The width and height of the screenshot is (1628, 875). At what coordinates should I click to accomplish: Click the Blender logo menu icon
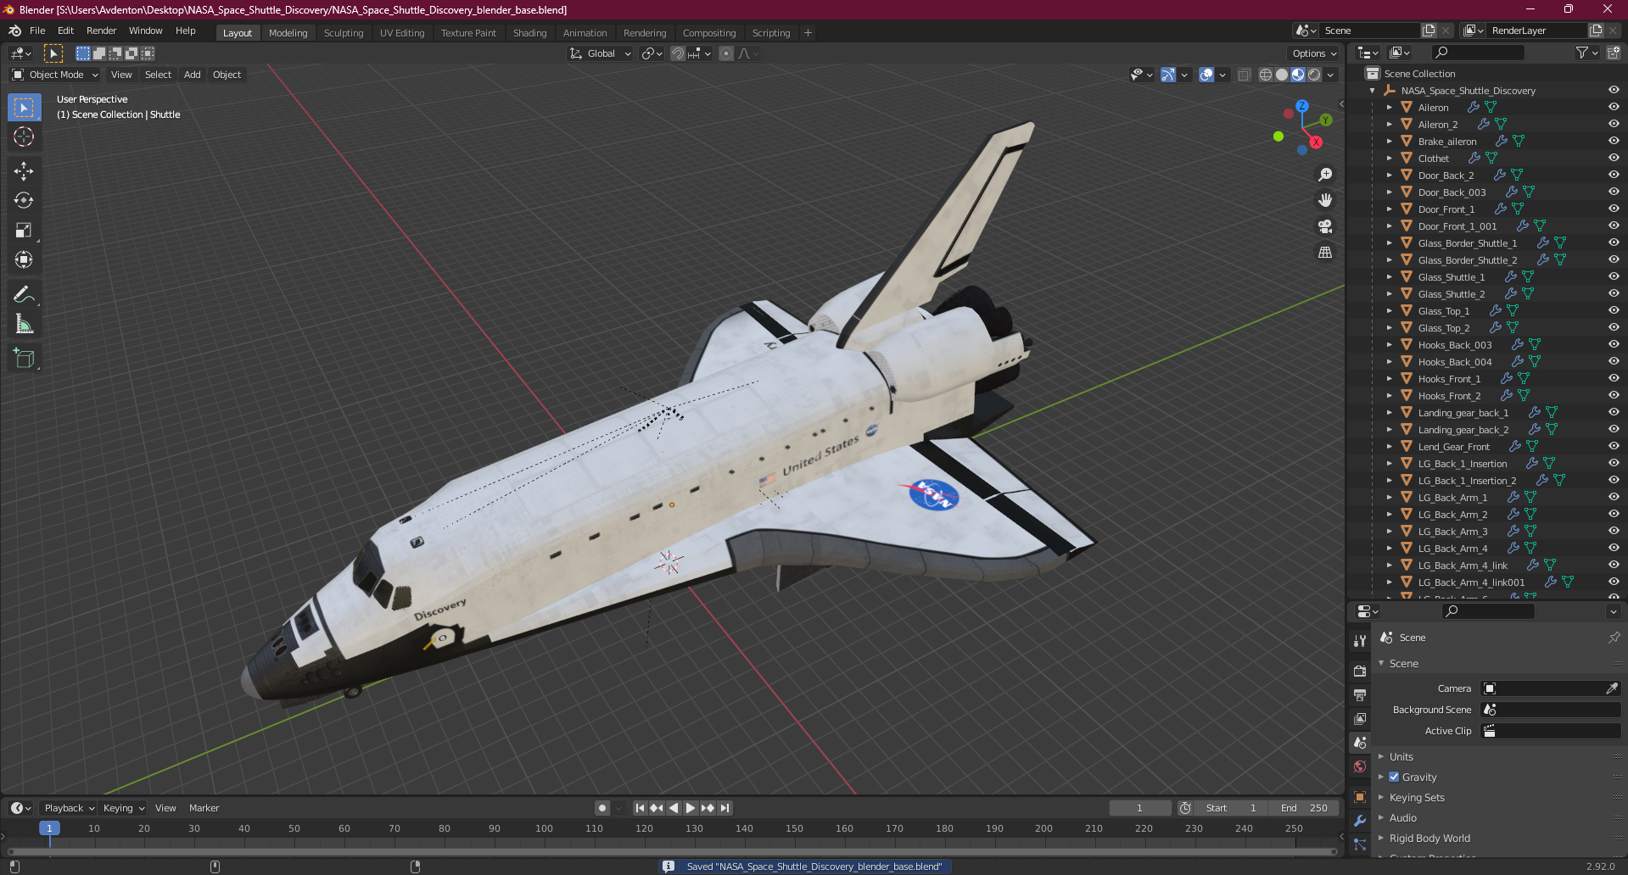(14, 31)
